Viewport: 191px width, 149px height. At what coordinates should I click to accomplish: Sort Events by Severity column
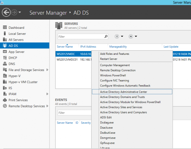[86, 123]
